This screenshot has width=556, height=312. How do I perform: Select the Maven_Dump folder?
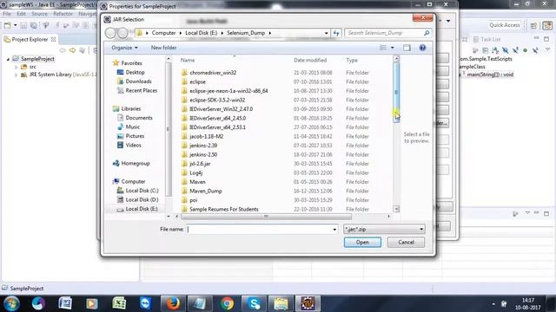(206, 191)
